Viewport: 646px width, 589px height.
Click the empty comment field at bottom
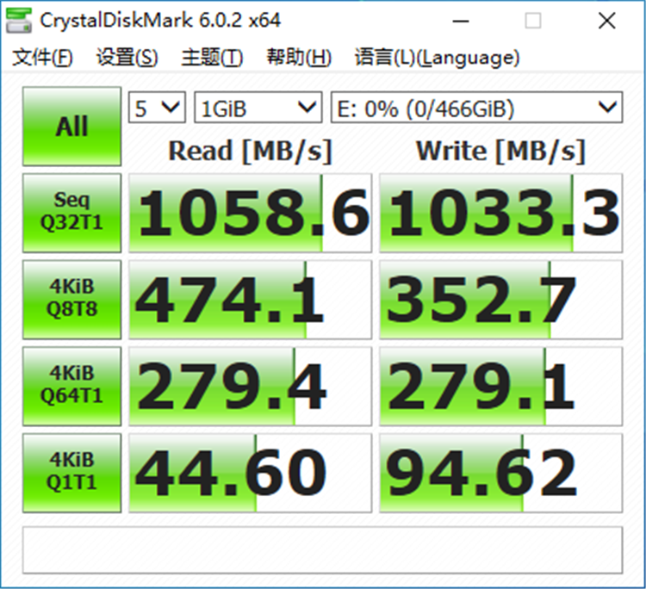[x=321, y=549]
